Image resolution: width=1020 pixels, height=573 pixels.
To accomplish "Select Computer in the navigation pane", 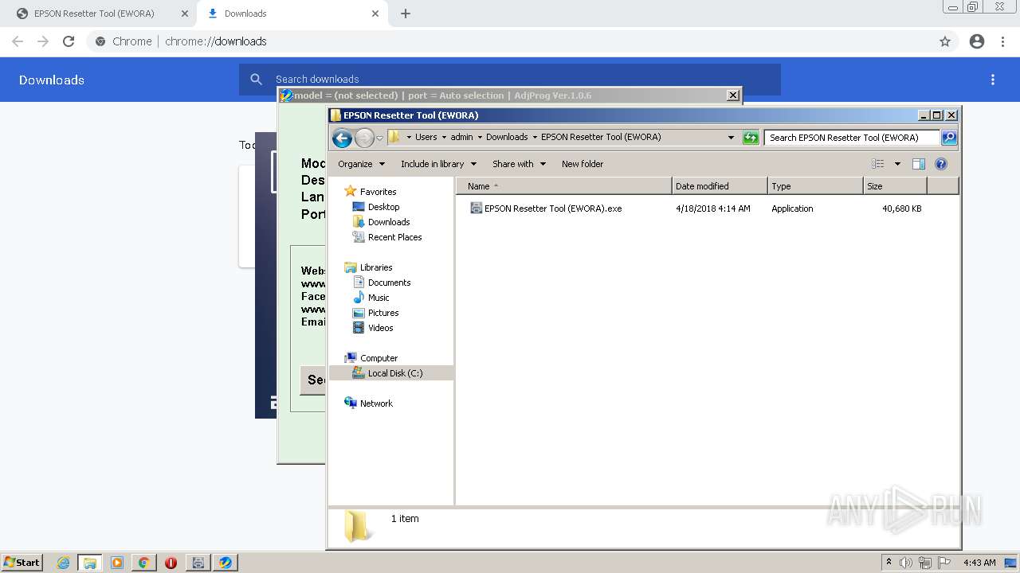I will point(379,358).
